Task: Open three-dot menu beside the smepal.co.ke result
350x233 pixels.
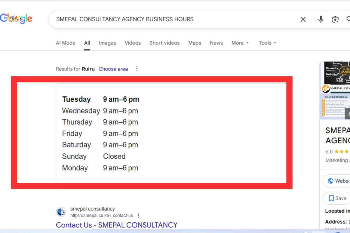Action: tap(138, 216)
